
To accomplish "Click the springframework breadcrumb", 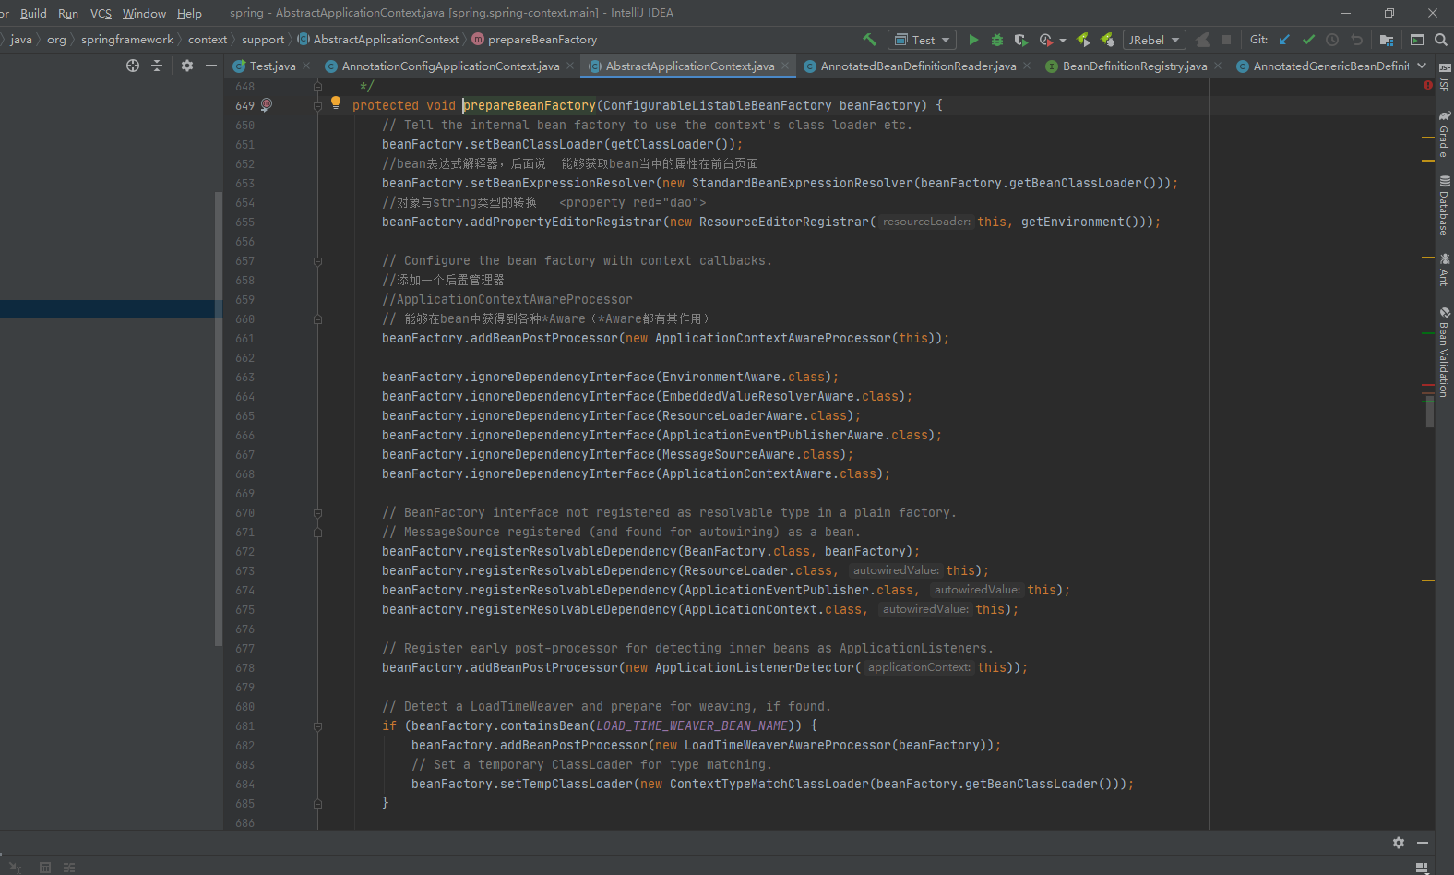I will click(127, 40).
